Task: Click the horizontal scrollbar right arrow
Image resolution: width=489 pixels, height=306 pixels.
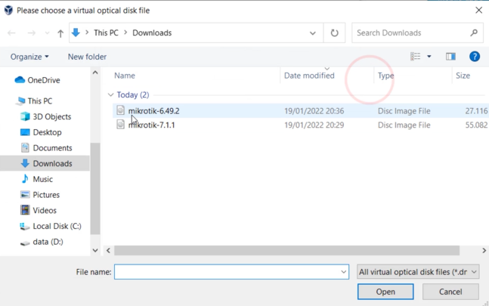Action: click(x=484, y=250)
